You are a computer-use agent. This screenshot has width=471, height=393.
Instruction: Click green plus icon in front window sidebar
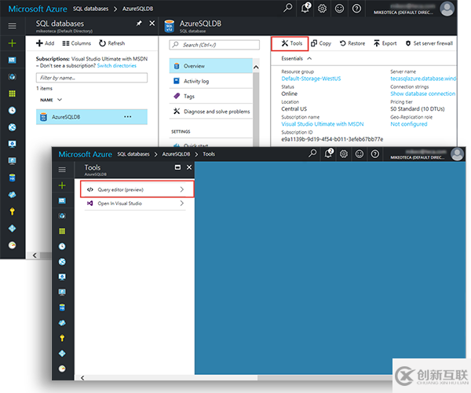tap(62, 185)
